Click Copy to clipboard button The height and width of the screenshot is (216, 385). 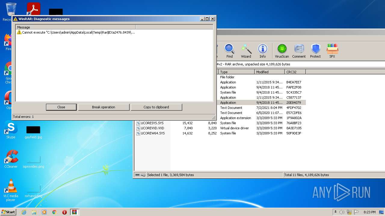point(156,107)
